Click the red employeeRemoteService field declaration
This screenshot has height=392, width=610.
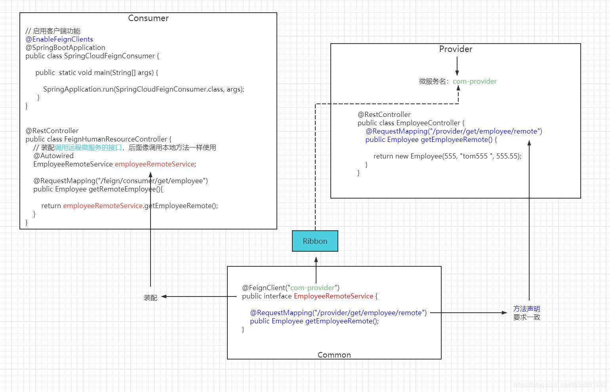[155, 164]
